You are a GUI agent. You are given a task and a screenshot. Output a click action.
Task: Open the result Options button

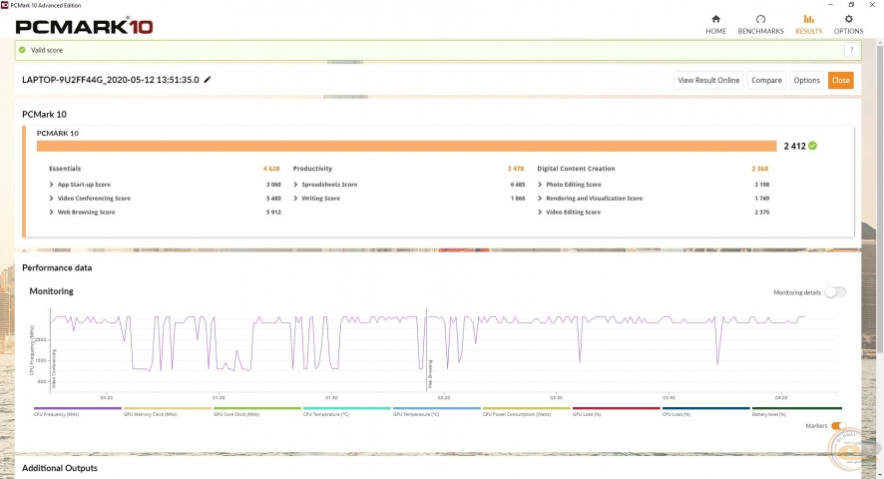pyautogui.click(x=806, y=80)
